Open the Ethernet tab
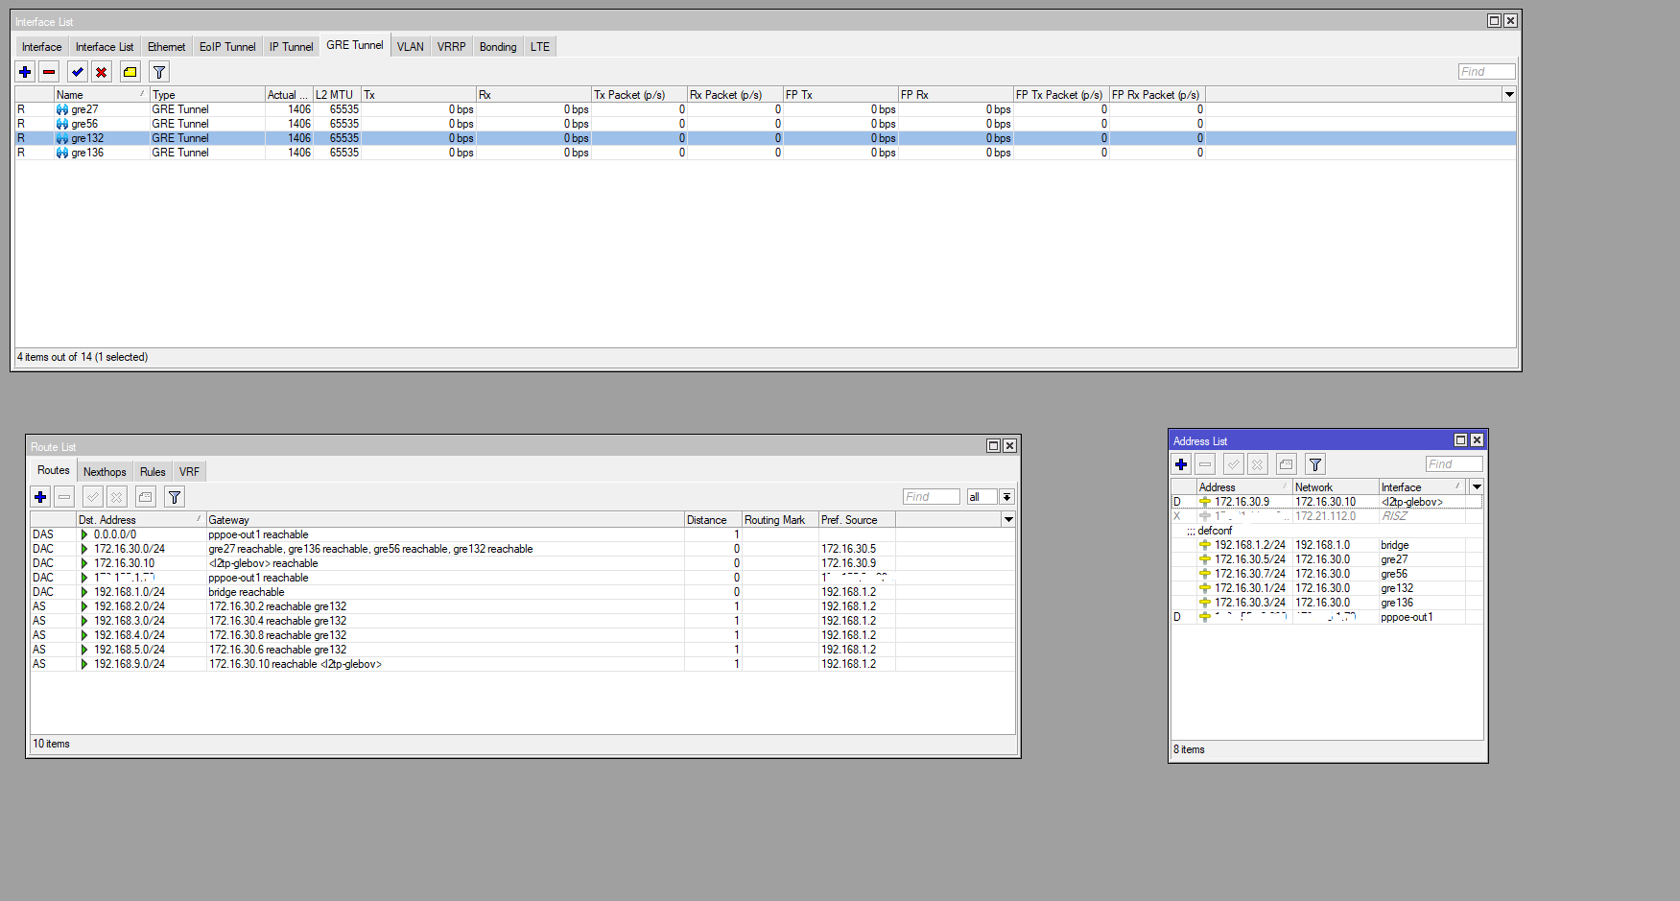Viewport: 1680px width, 901px height. (167, 46)
